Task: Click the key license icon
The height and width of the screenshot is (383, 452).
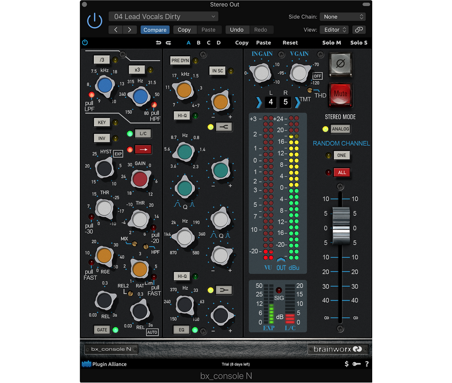Action: click(357, 364)
